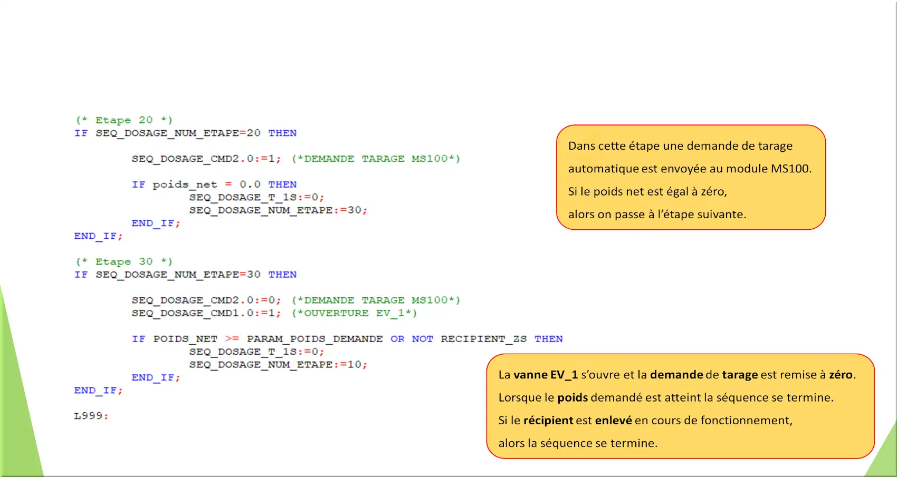
Task: Click 'RECIPIENT_ZS' in the condition line
Action: (x=484, y=339)
